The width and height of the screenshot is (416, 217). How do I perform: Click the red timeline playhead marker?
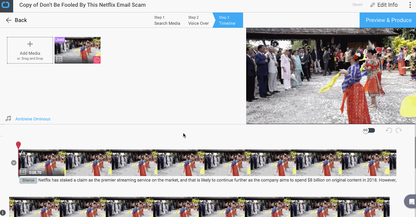[x=18, y=145]
